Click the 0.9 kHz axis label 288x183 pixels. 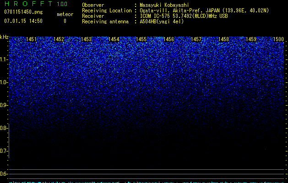(4, 105)
